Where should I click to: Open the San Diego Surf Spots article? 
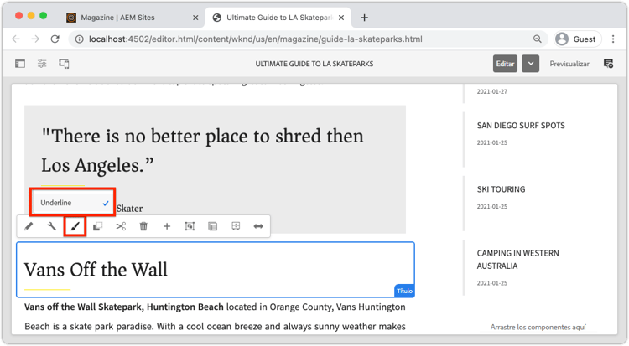click(521, 126)
